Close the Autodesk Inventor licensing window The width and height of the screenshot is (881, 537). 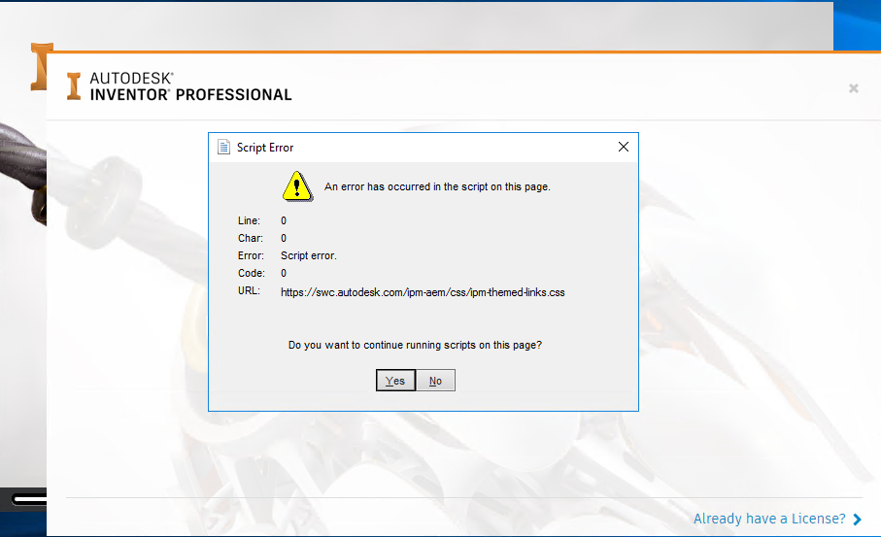pyautogui.click(x=854, y=88)
